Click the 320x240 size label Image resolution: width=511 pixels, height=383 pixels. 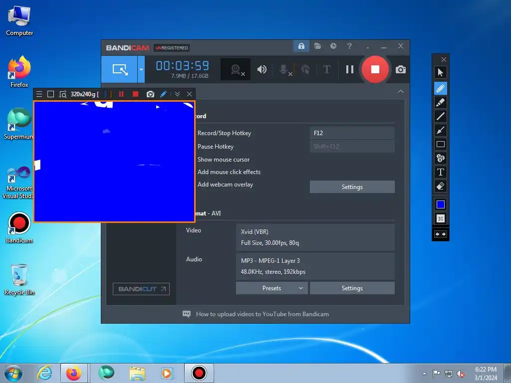click(x=84, y=94)
